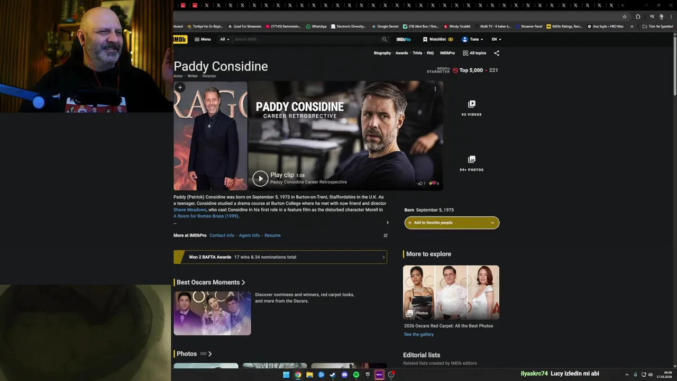Show more bookmarks with the chevron
This screenshot has height=381, width=677.
(632, 26)
